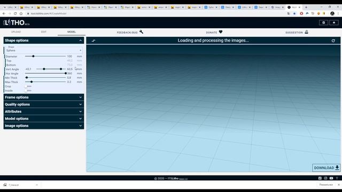The height and width of the screenshot is (192, 342).
Task: Open the YouTube icon in the footer
Action: point(331,178)
